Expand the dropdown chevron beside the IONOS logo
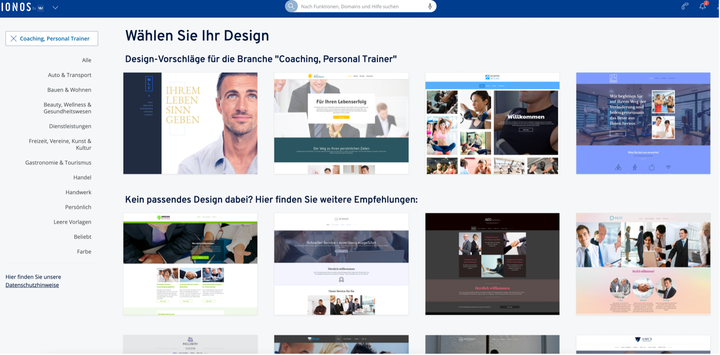 click(x=55, y=8)
